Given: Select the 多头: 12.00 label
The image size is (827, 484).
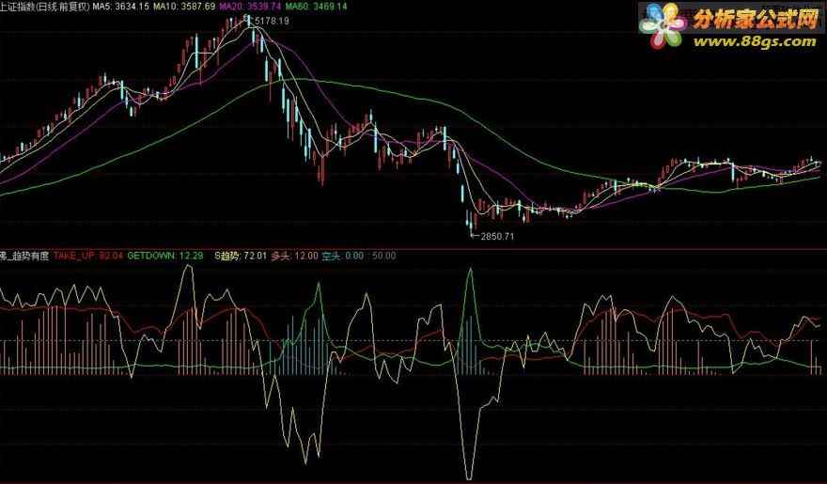Looking at the screenshot, I should click(294, 256).
